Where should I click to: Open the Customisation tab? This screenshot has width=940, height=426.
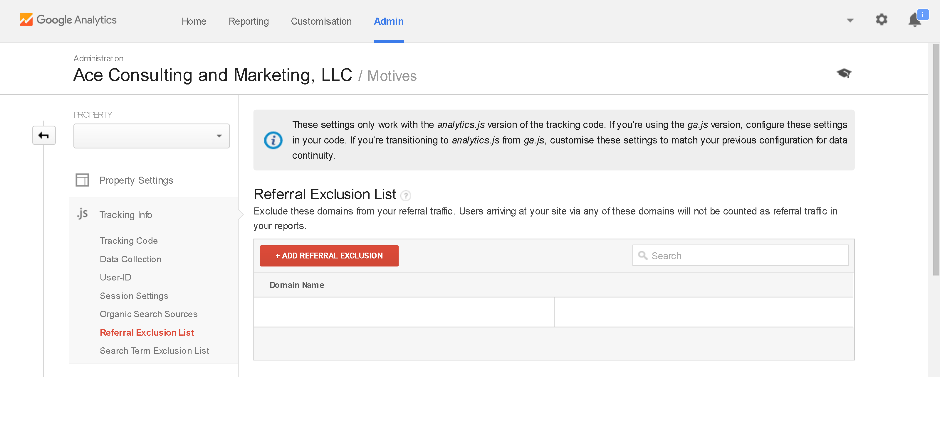point(321,21)
